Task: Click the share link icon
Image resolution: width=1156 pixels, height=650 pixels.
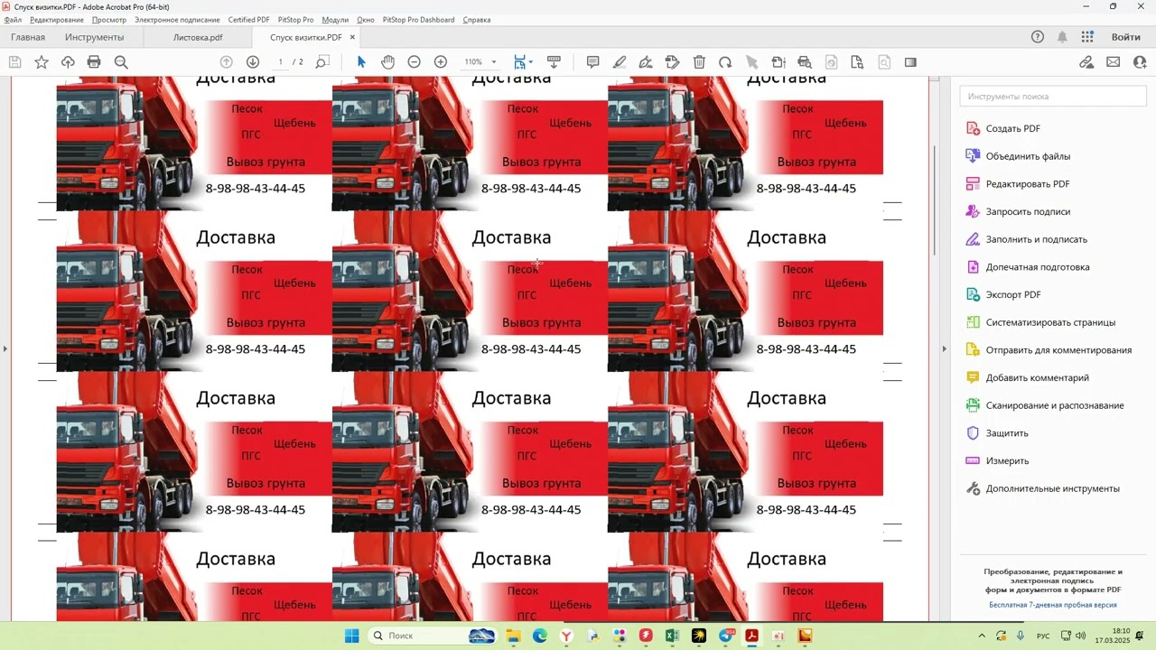Action: [1086, 62]
